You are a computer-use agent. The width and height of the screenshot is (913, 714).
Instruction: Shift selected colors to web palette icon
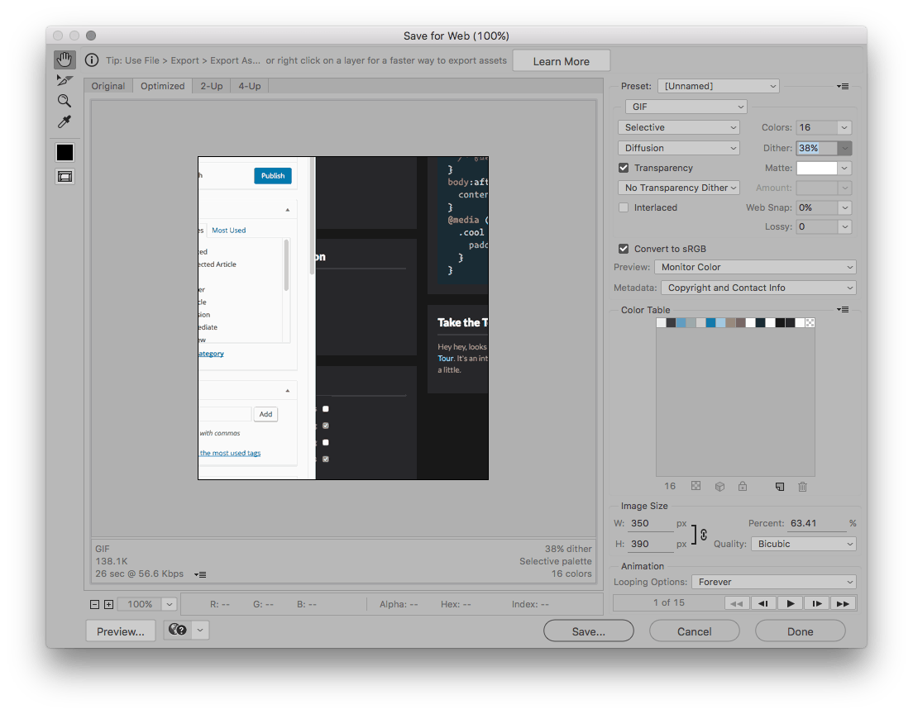click(719, 486)
